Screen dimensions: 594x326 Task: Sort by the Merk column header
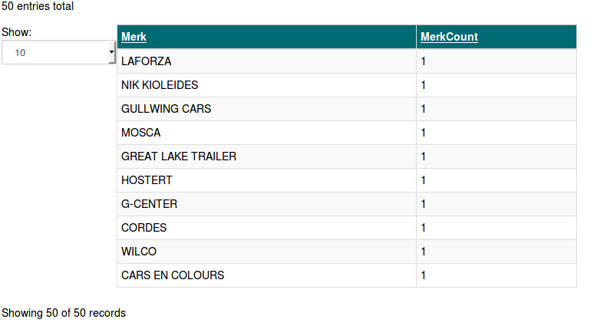click(x=134, y=37)
